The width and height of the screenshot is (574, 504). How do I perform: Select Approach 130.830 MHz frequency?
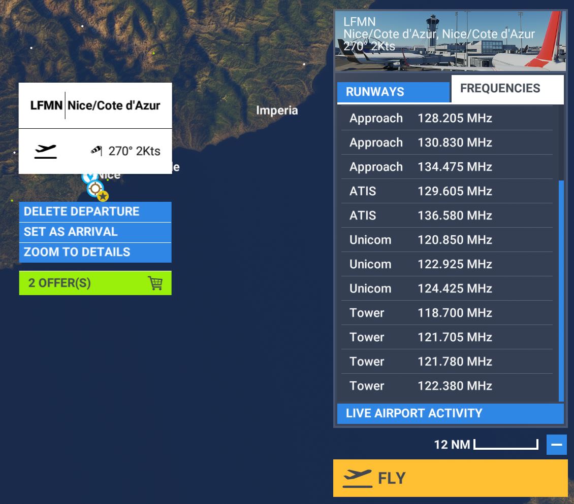point(447,142)
